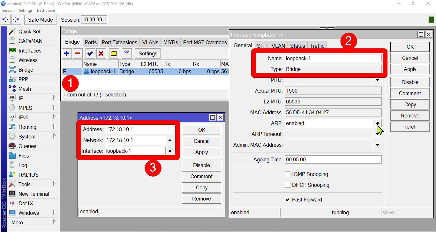Viewport: 436px width, 232px height.
Task: Open the filter funnel icon
Action: [x=127, y=53]
